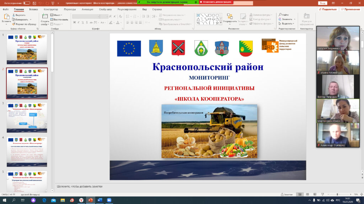
Task: Open the Clipboard (Буфер обмена) dialog launcher
Action: (37, 29)
